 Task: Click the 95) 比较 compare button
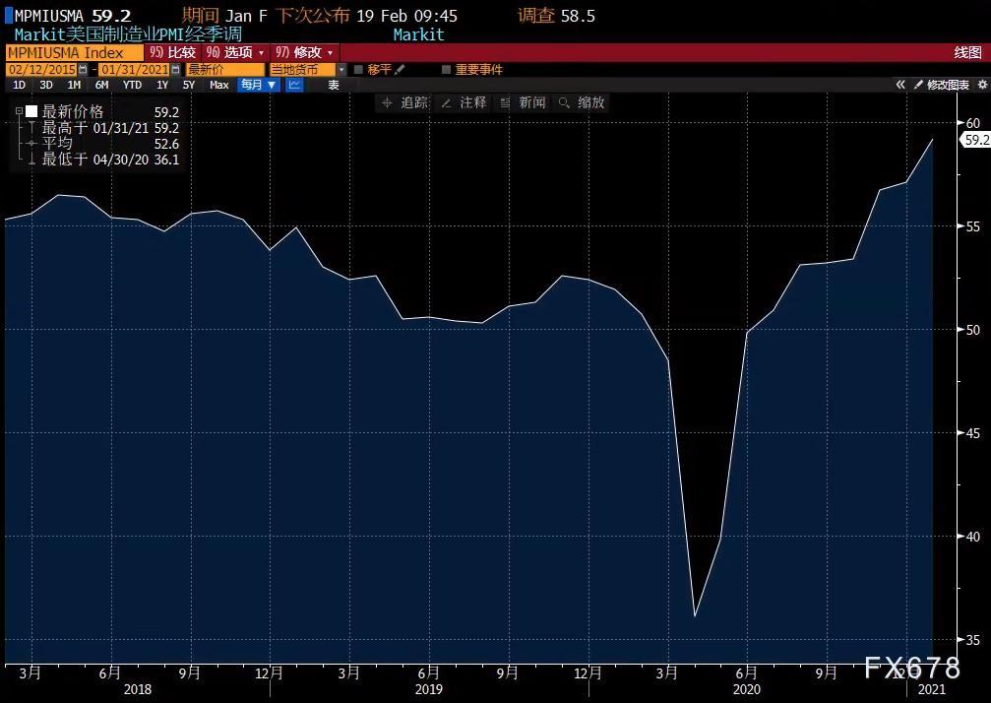172,52
